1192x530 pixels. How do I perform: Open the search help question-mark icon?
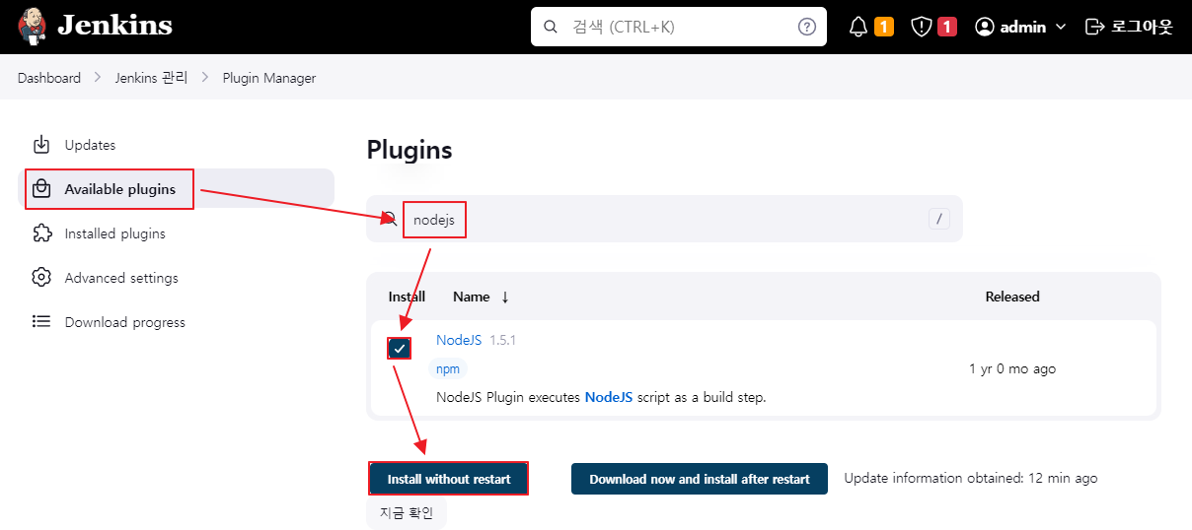(807, 27)
